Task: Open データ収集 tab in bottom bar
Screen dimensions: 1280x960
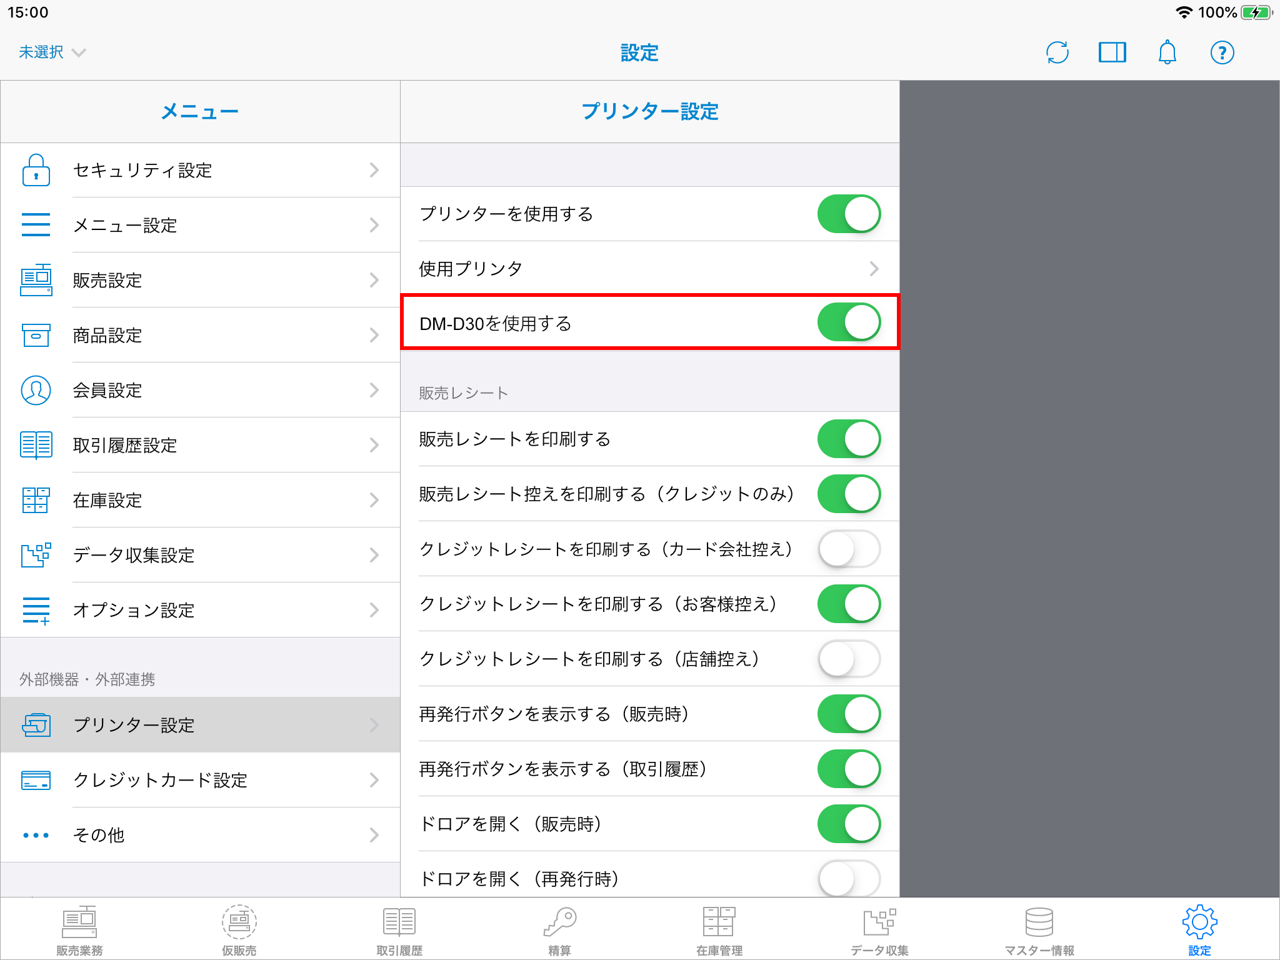Action: coord(879,931)
